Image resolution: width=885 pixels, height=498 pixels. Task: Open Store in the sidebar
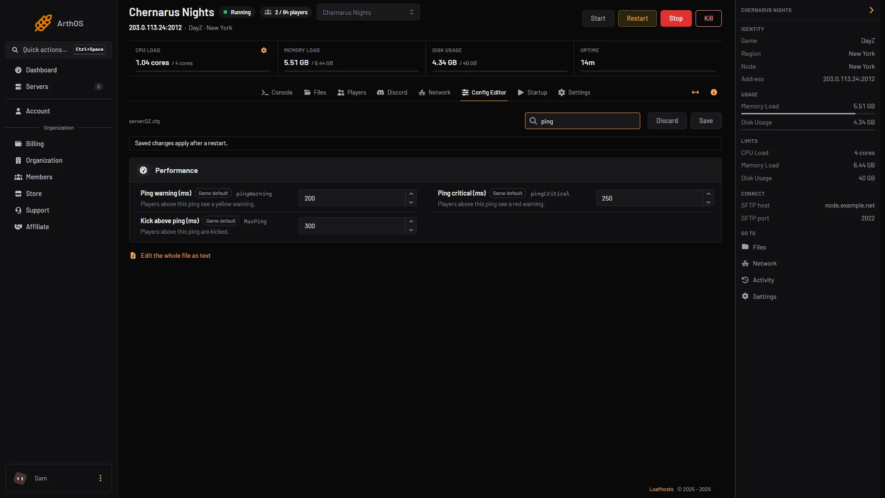[59, 194]
